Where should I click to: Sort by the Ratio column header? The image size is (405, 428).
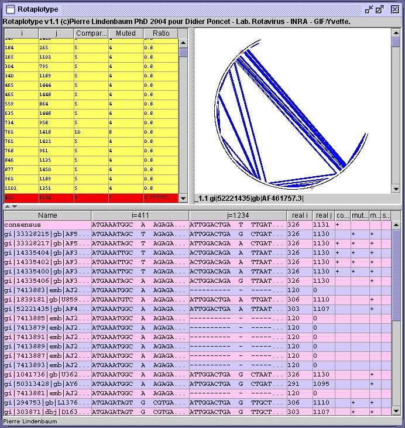[160, 33]
